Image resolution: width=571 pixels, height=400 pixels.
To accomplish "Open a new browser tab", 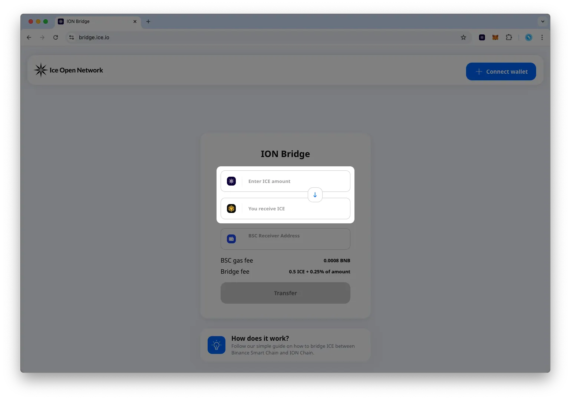I will [148, 21].
